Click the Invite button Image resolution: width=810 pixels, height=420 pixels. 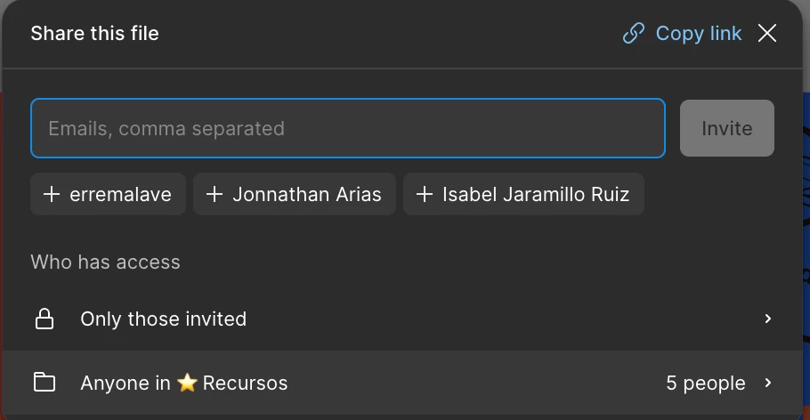click(x=727, y=128)
